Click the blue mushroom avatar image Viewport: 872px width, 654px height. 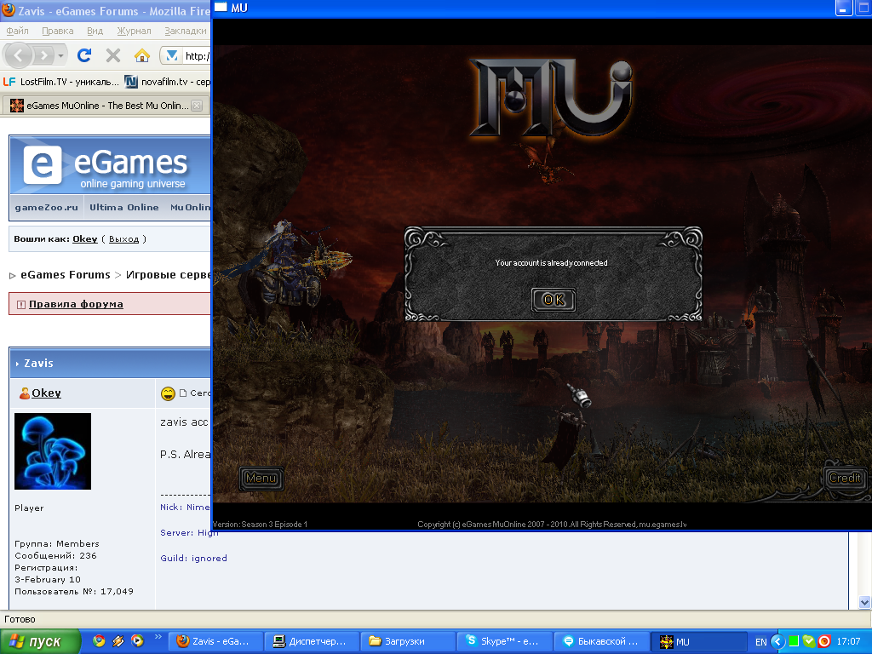pos(53,451)
